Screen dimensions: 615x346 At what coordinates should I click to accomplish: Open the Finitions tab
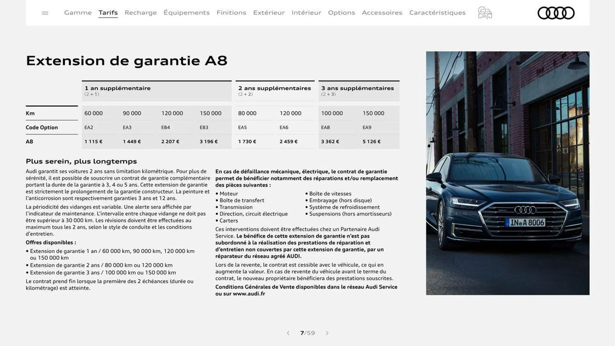pyautogui.click(x=231, y=12)
